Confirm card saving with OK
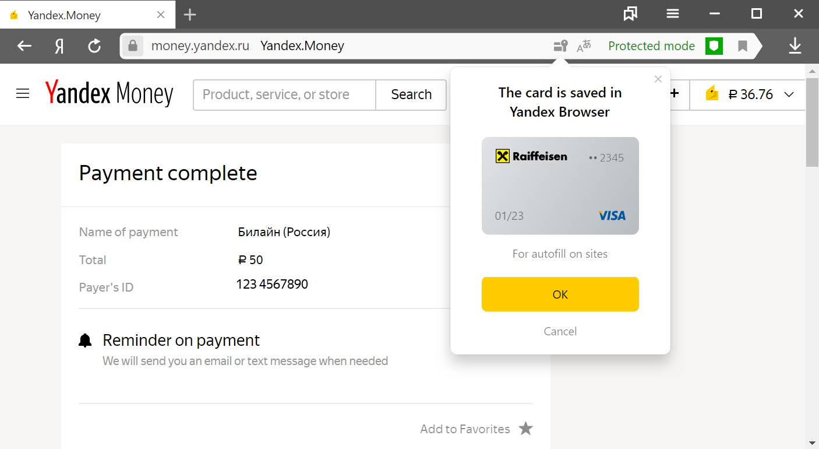The width and height of the screenshot is (819, 449). click(x=560, y=294)
